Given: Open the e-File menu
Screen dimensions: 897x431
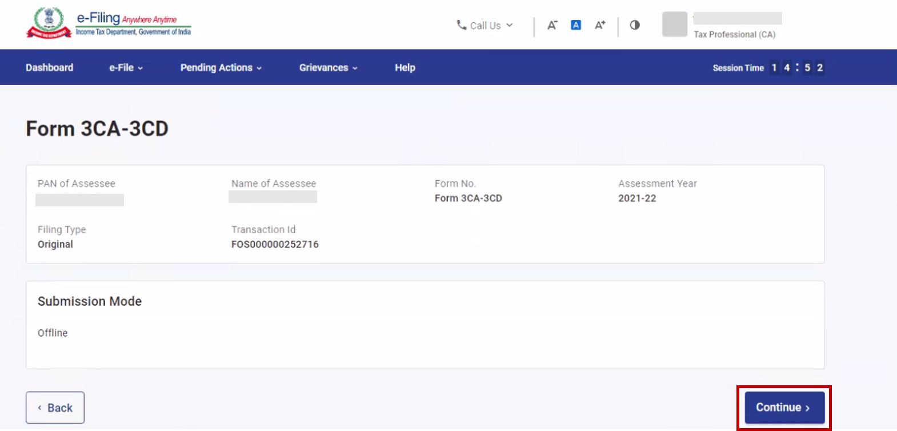Looking at the screenshot, I should (126, 67).
